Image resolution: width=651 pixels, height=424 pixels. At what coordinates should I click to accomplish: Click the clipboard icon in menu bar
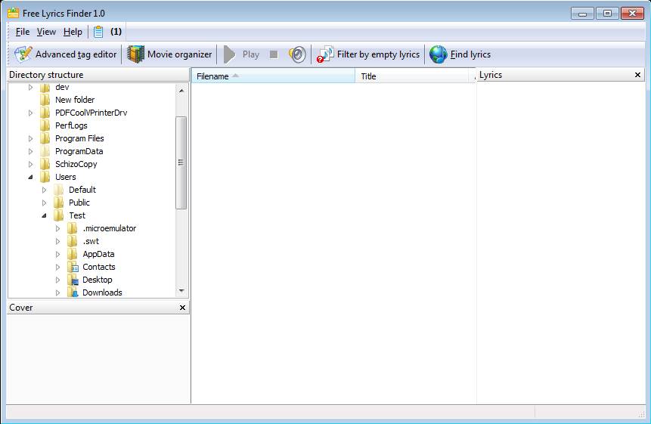[x=98, y=32]
